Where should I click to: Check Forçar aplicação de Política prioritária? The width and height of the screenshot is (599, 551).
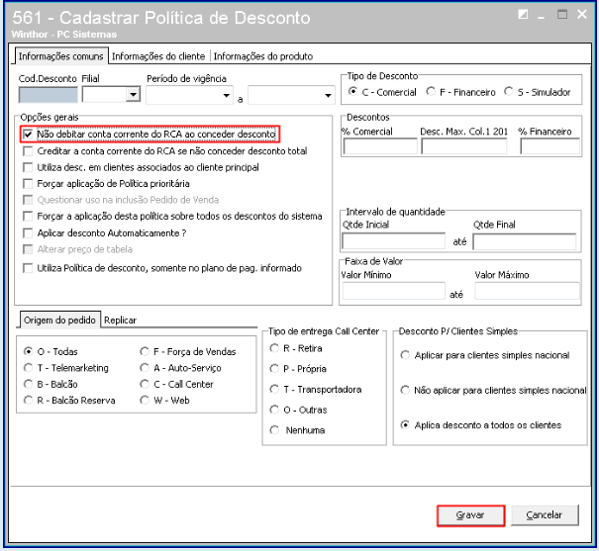pos(28,184)
